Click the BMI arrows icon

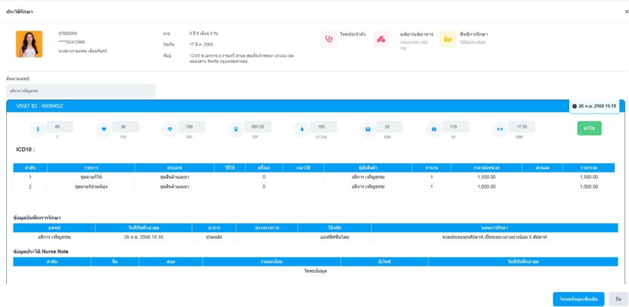point(499,129)
